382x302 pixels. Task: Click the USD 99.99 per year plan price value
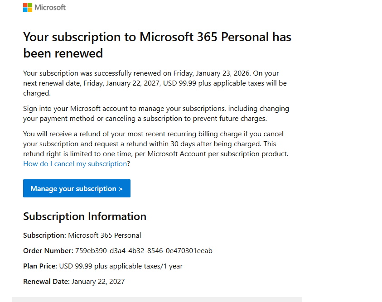(121, 266)
